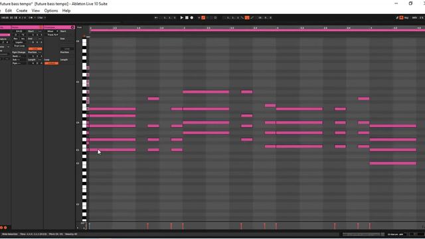The width and height of the screenshot is (425, 239).
Task: Click the red circle icon at bottom-left
Action: (1, 228)
